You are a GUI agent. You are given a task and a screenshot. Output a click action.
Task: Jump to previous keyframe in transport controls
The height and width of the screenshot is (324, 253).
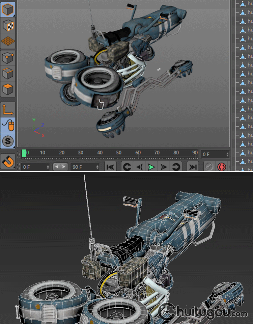127,167
